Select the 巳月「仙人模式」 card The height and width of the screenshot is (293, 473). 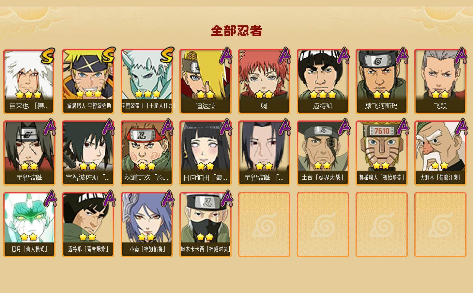coord(29,225)
